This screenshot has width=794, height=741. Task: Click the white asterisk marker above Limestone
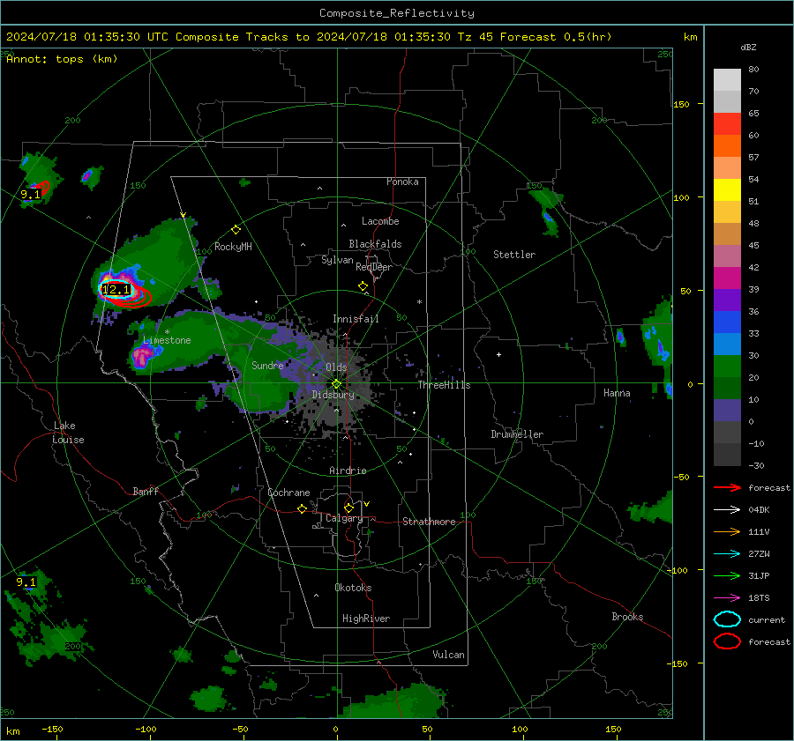click(167, 332)
